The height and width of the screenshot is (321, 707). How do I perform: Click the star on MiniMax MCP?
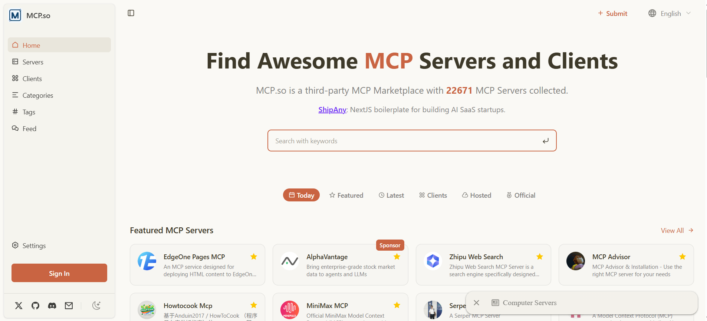pos(397,305)
